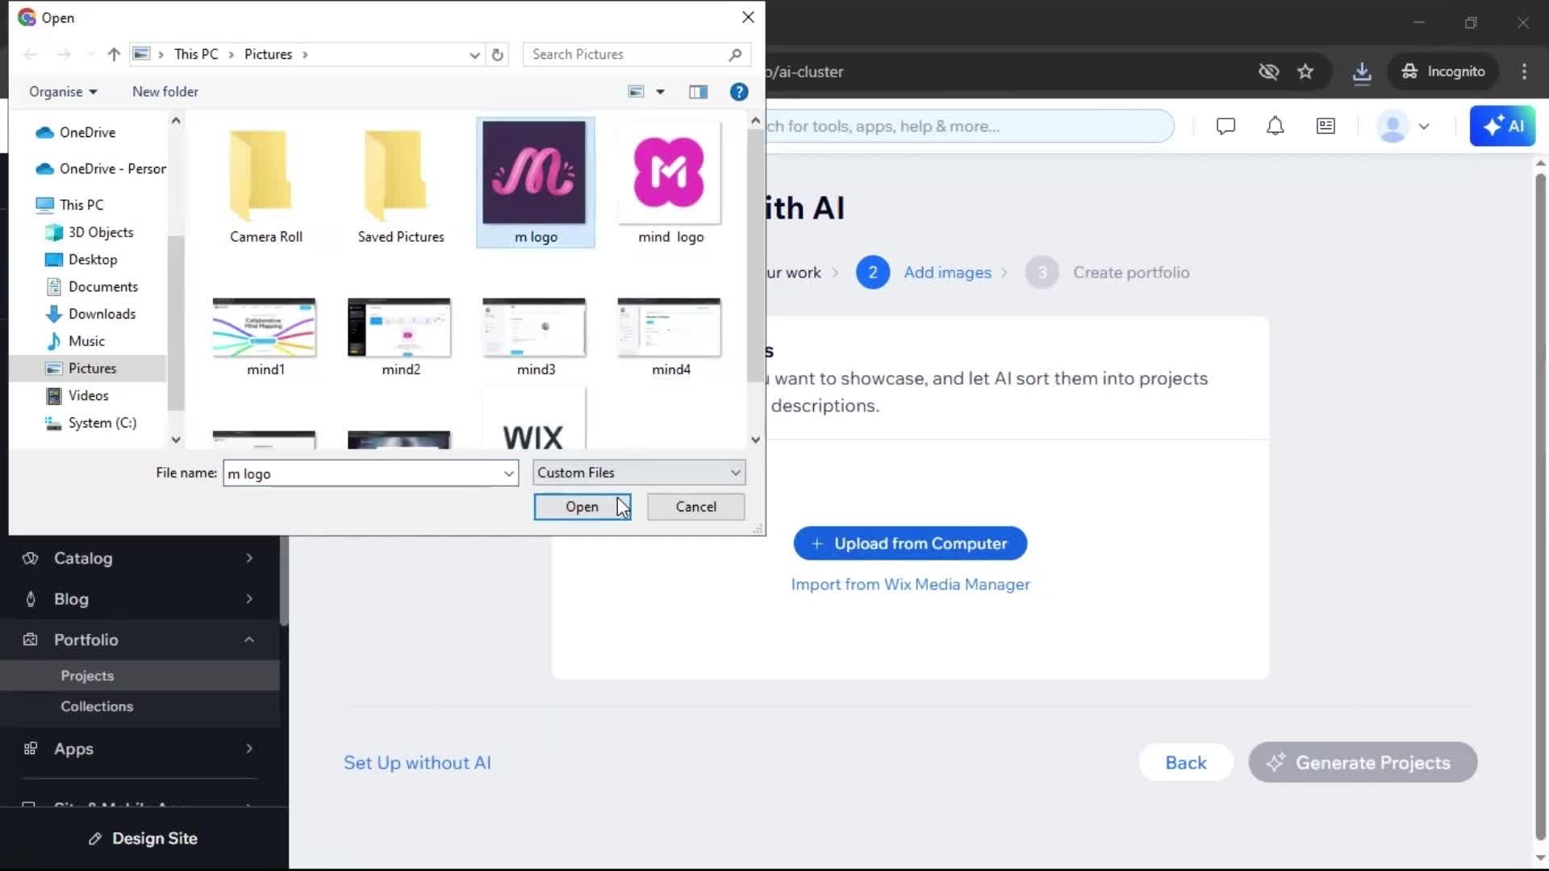Screen dimensions: 1549x871
Task: Click Import from Wix Media Manager link
Action: 910,585
